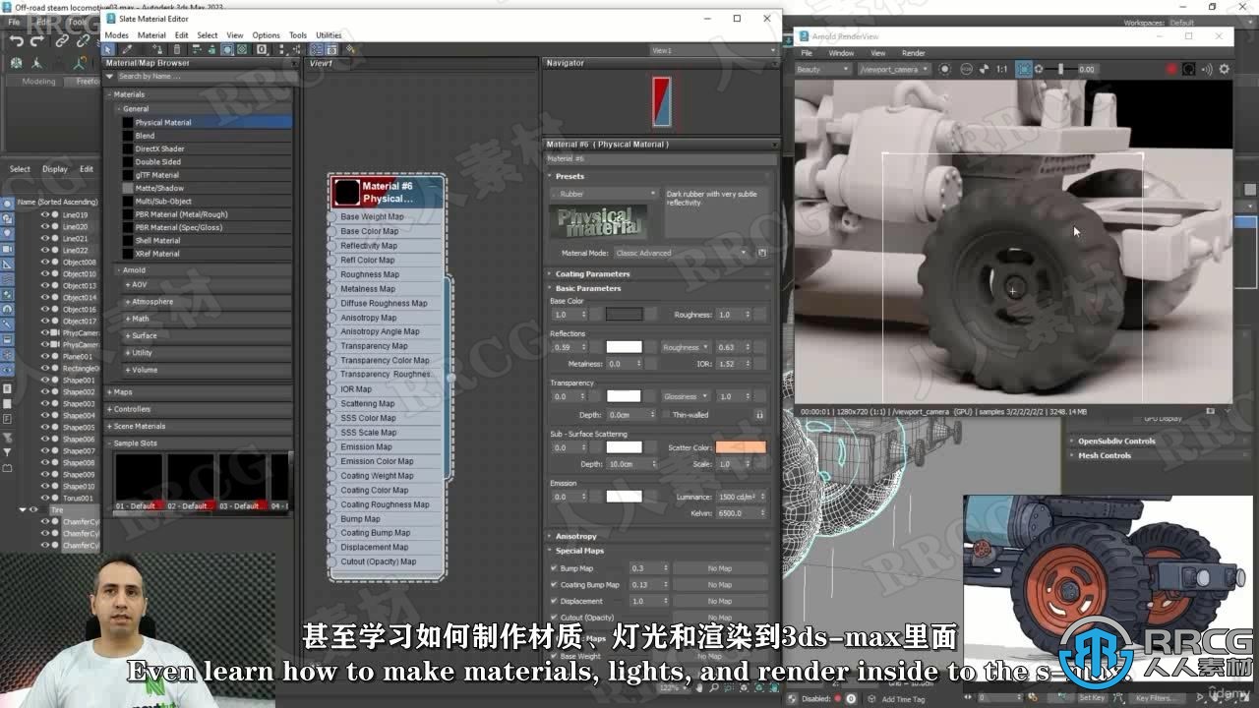This screenshot has height=708, width=1259.
Task: Click the copy icon next to Material Mode
Action: (761, 253)
